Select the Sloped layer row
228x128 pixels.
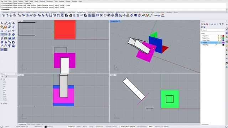tap(213, 43)
